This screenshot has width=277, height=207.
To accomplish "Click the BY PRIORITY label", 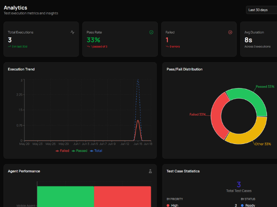I will pos(174,199).
